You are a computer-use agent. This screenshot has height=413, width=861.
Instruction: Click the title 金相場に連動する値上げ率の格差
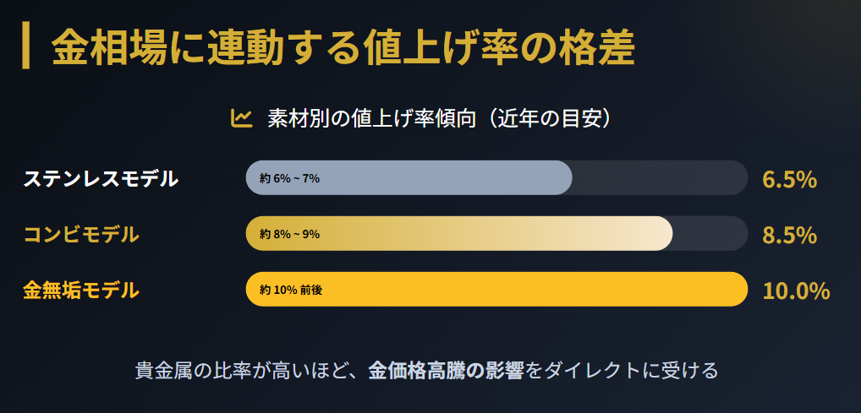pyautogui.click(x=343, y=47)
